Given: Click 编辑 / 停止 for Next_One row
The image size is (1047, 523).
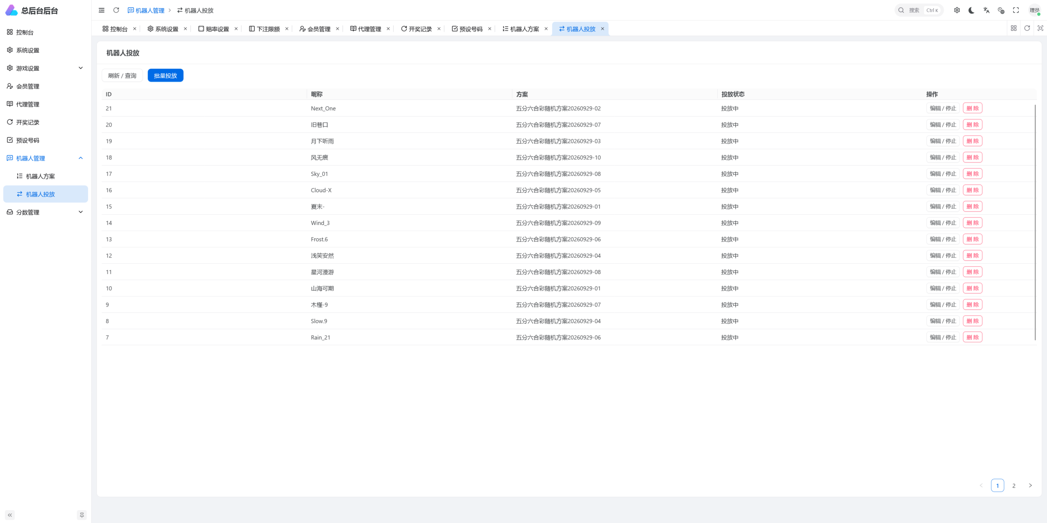Looking at the screenshot, I should click(x=943, y=108).
